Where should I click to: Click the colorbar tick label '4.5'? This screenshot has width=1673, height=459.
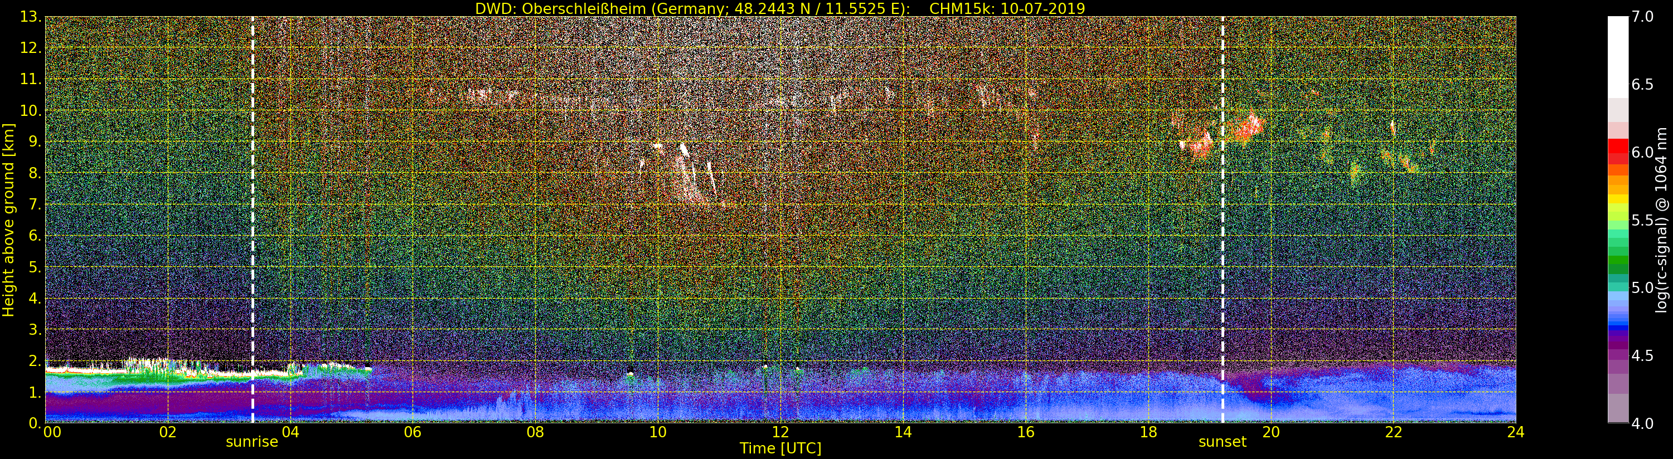pos(1642,356)
